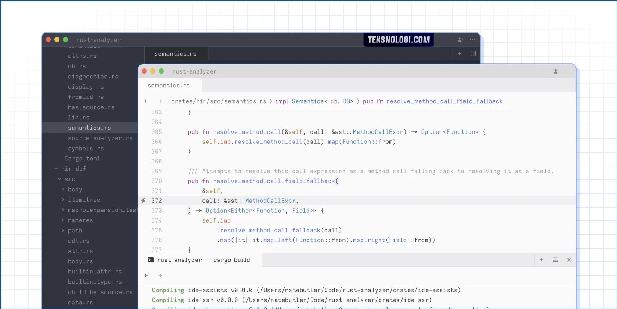Click the + icon to open a new editor tab
617x309 pixels.
[x=460, y=53]
